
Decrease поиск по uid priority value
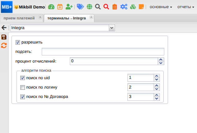pyautogui.click(x=157, y=79)
